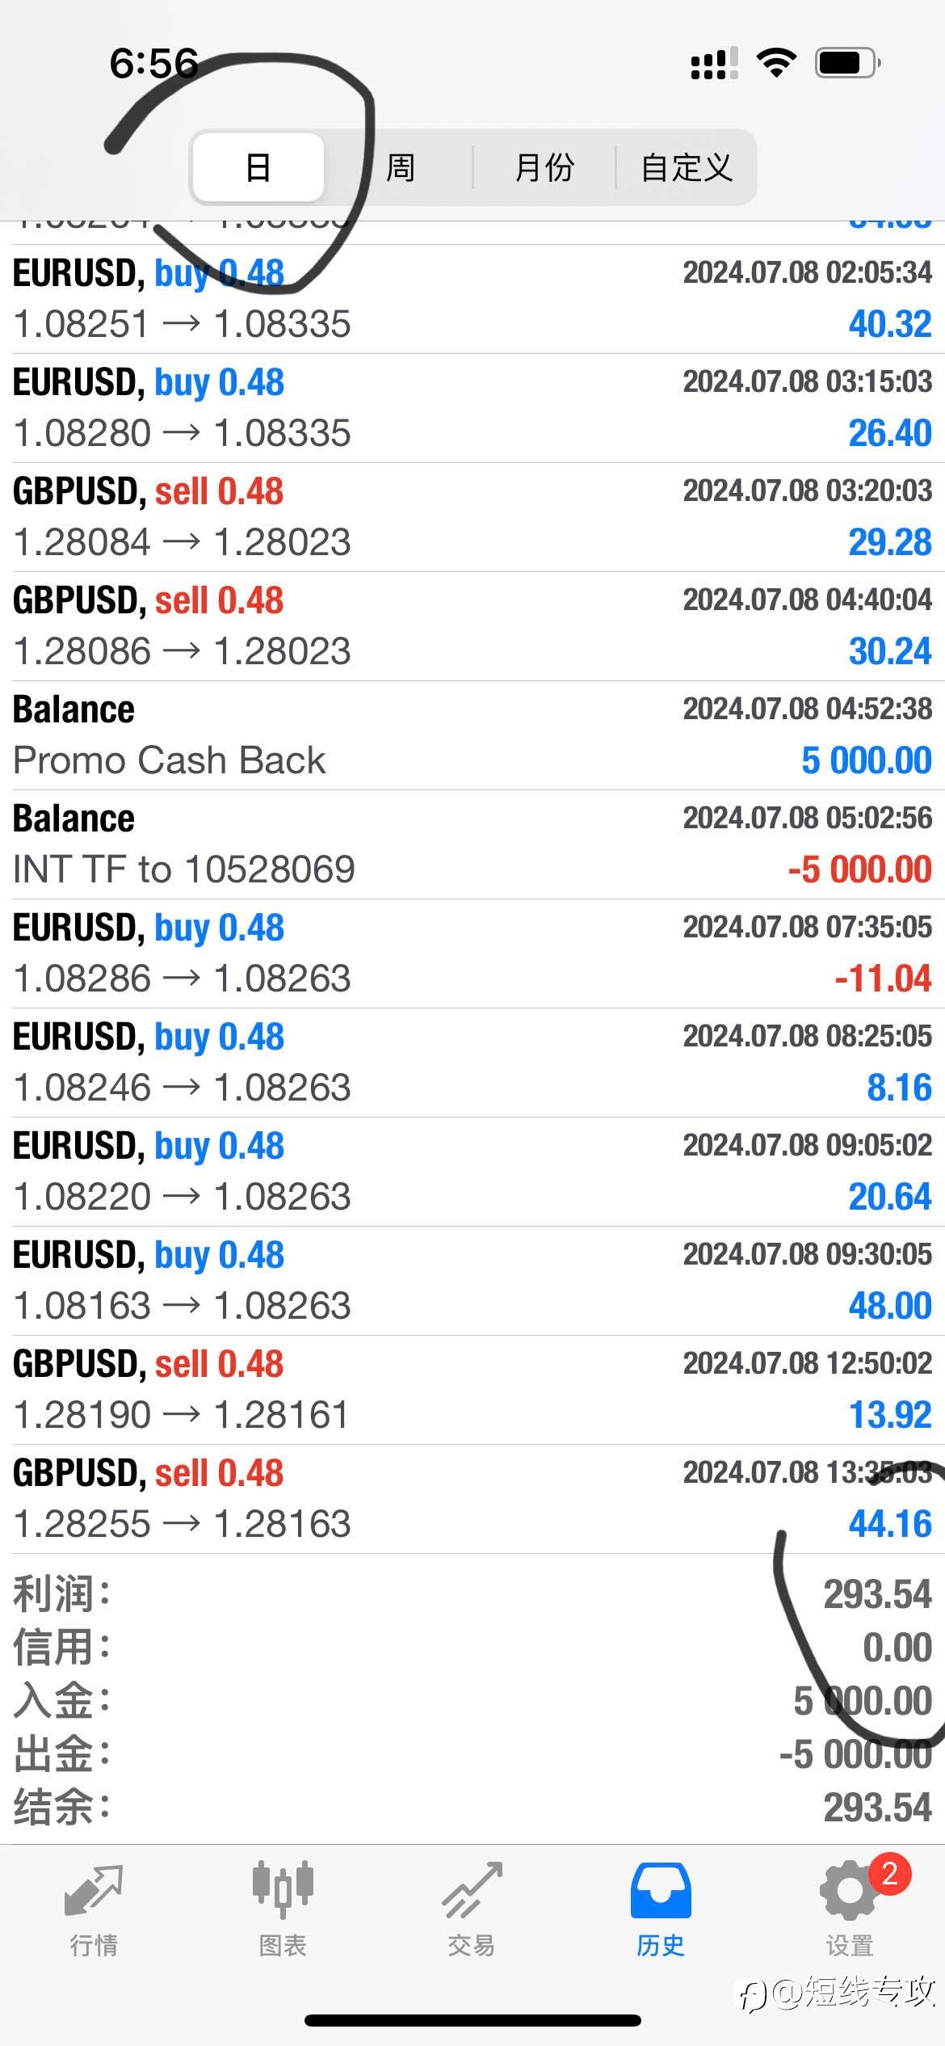Choose the 自定义 custom period
The height and width of the screenshot is (2046, 945).
click(687, 167)
